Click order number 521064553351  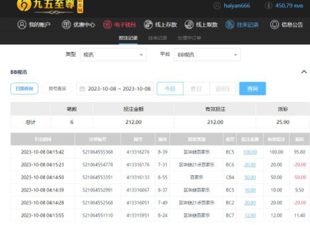98,178
